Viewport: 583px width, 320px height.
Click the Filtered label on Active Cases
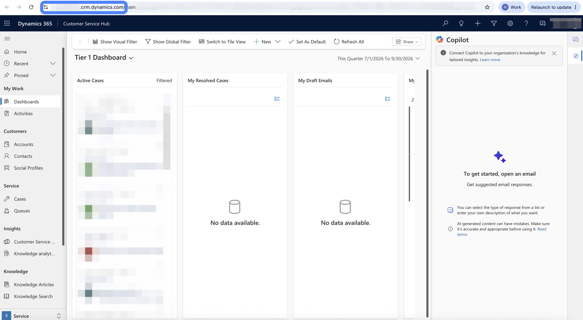pos(164,80)
